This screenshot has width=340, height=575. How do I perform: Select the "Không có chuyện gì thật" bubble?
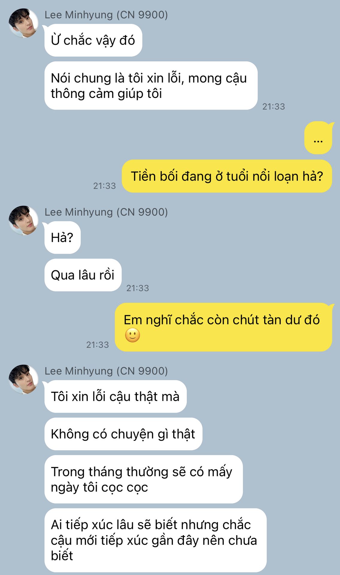[x=123, y=434]
